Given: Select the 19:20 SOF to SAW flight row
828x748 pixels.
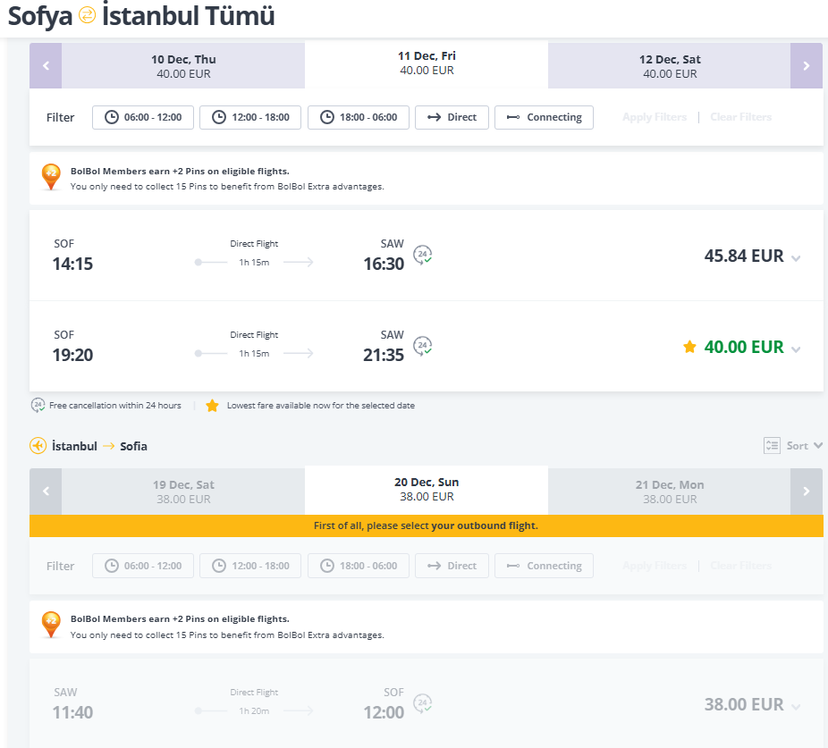Looking at the screenshot, I should point(427,346).
